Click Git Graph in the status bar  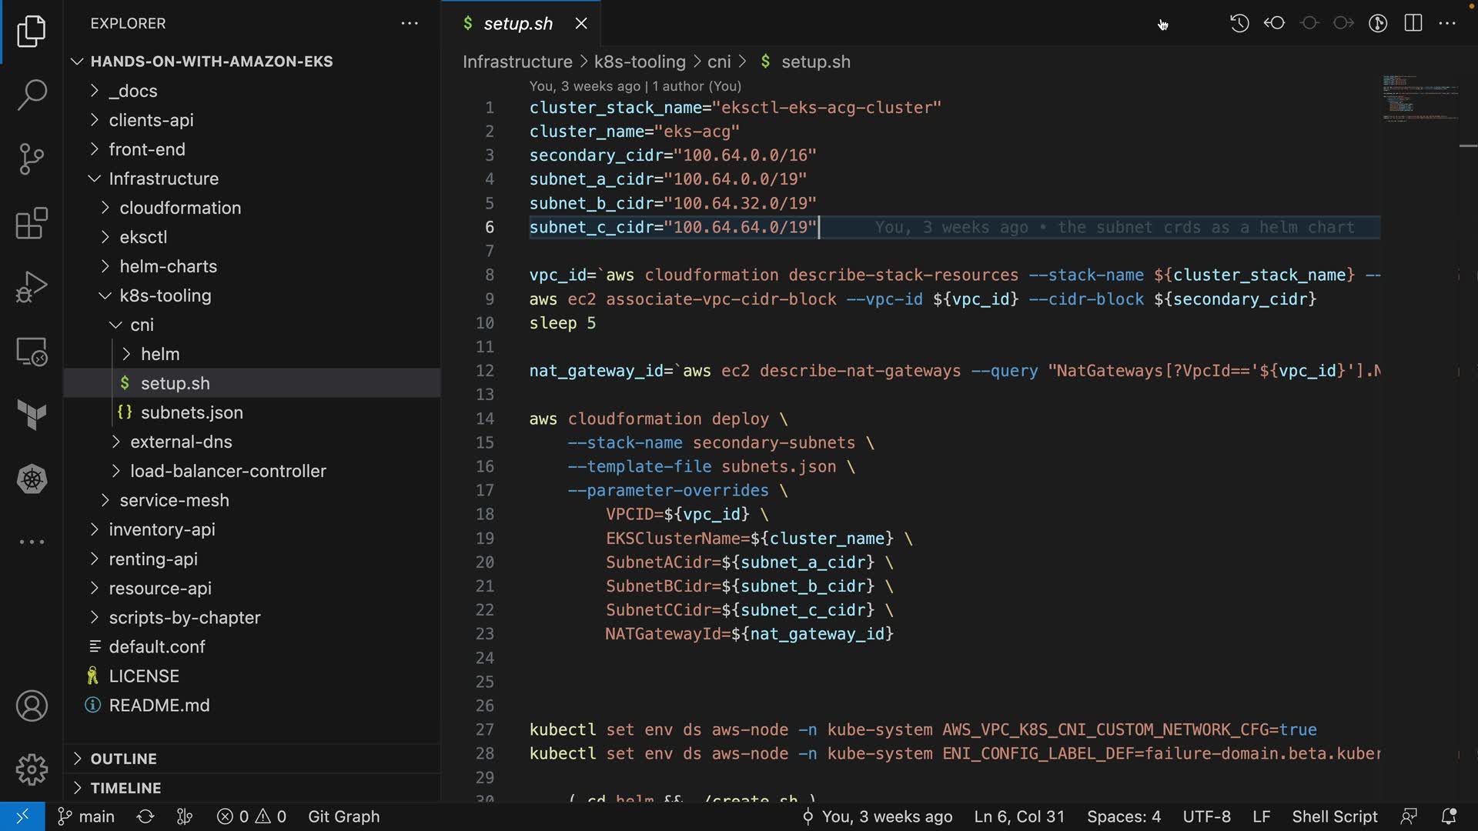tap(343, 816)
